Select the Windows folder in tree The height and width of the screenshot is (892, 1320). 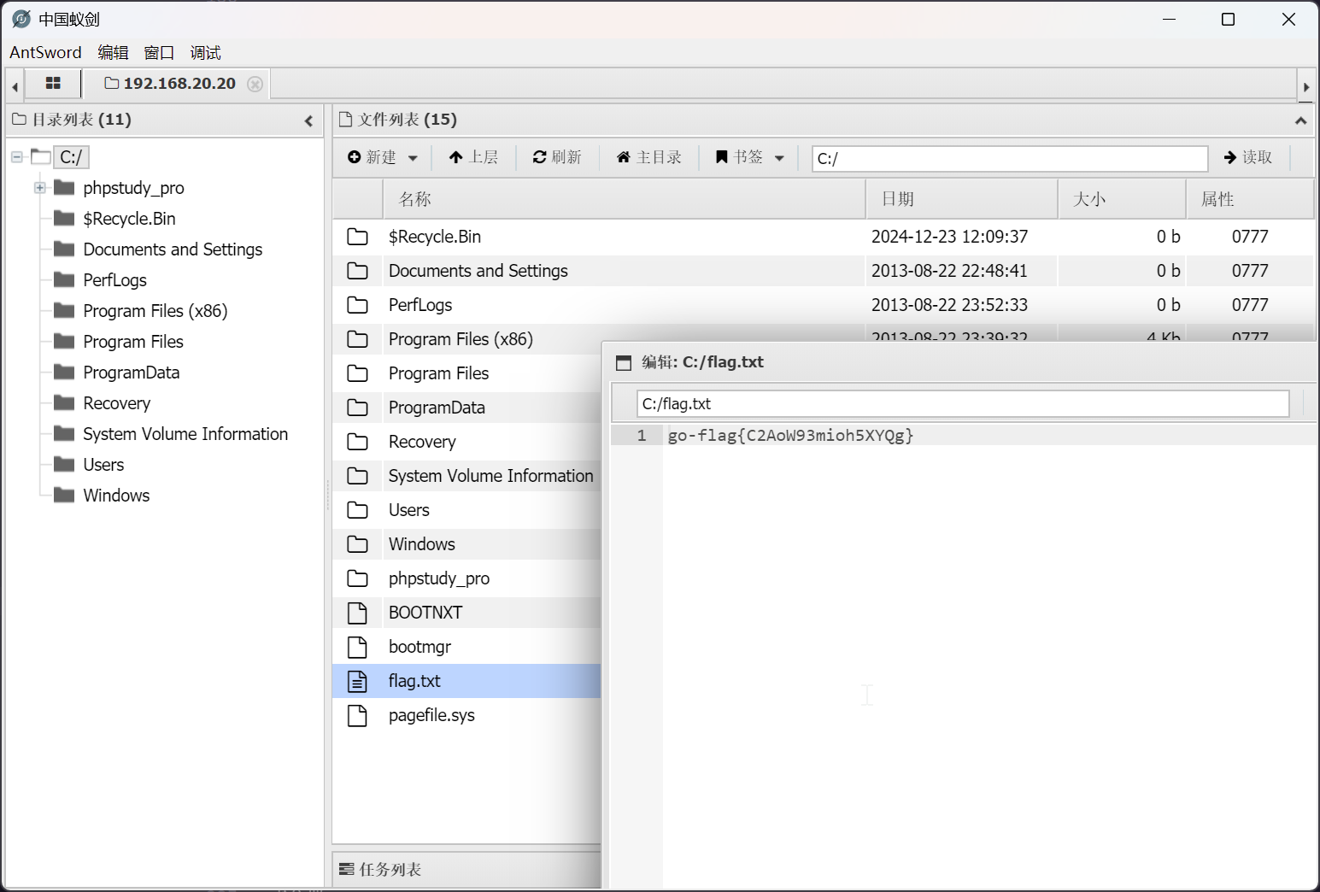coord(116,496)
